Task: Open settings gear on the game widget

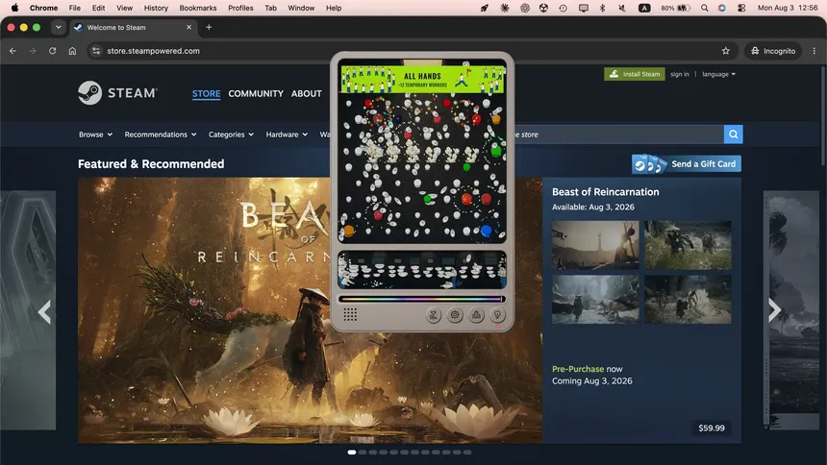Action: pos(455,315)
